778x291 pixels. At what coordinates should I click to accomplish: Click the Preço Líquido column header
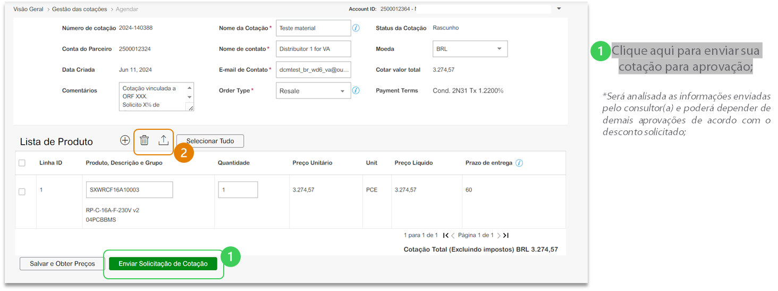point(413,163)
